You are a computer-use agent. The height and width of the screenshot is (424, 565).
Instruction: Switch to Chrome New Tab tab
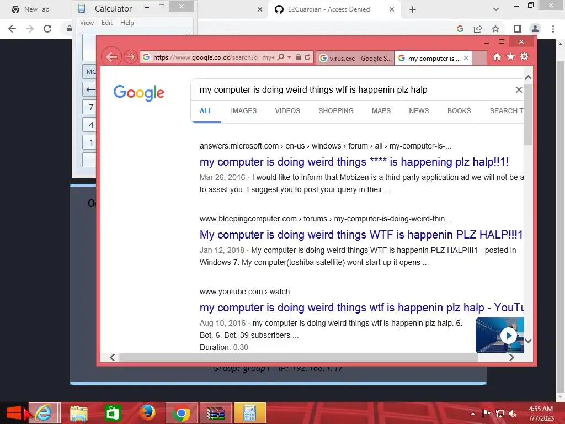[x=36, y=9]
